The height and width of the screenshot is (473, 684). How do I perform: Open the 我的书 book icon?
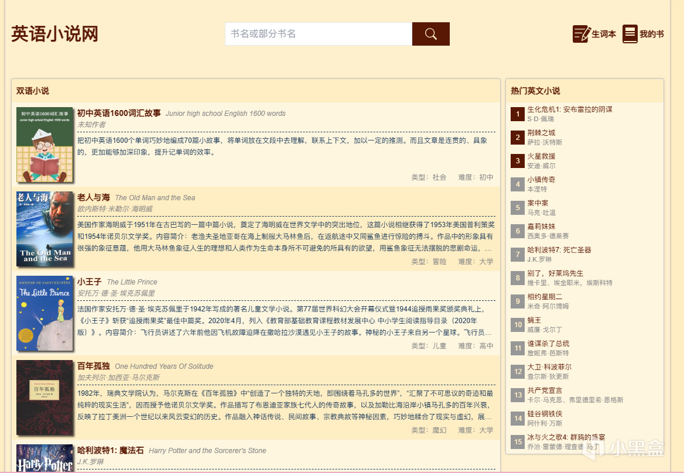pos(630,34)
